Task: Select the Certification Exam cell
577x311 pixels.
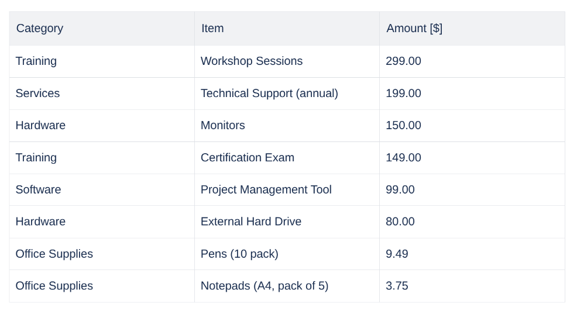Action: (x=248, y=158)
